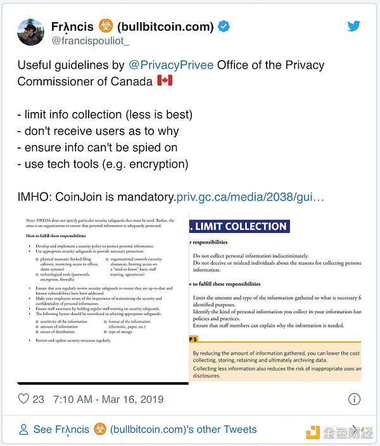Open the @francispouliot_ handle
The height and width of the screenshot is (446, 380).
[90, 41]
